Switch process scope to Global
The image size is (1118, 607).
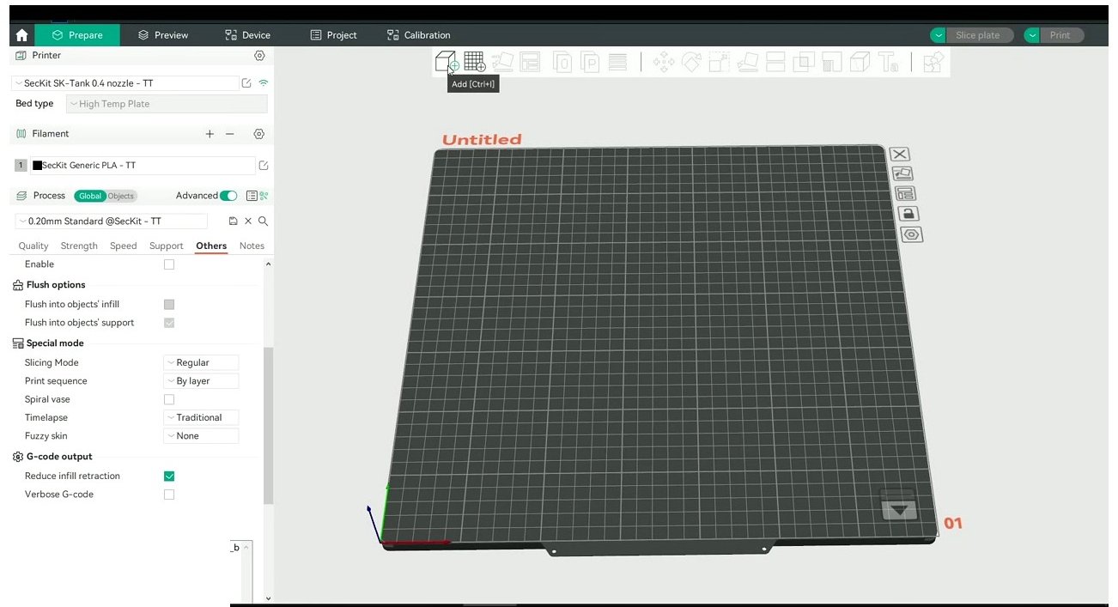[90, 196]
